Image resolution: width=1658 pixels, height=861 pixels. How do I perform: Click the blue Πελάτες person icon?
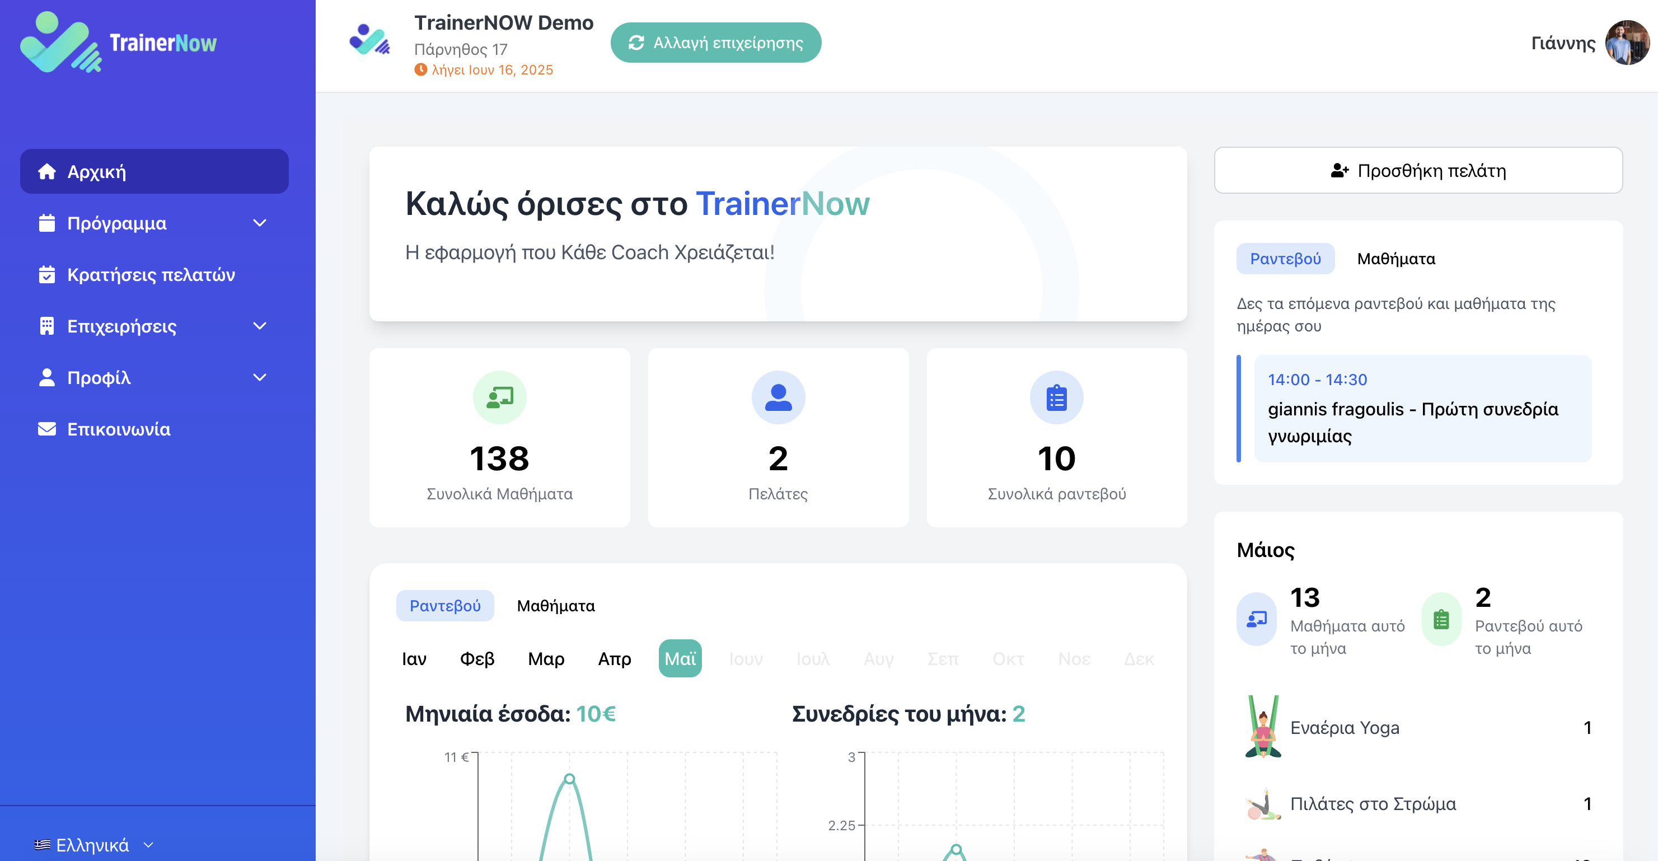pos(778,397)
